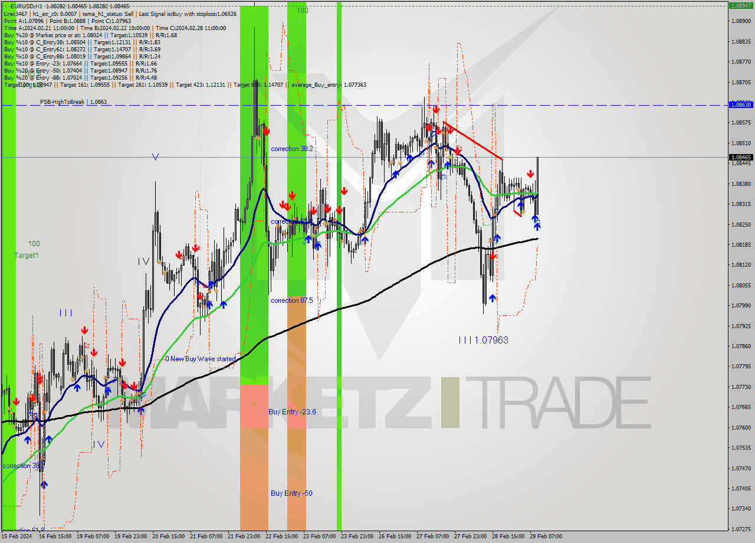Click the 1.08315 price axis value
The width and height of the screenshot is (755, 543).
coord(741,204)
